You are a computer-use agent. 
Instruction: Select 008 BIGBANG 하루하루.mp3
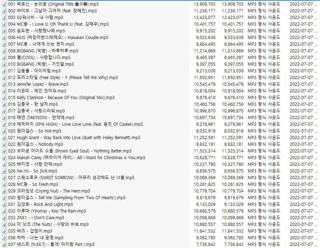point(43,51)
